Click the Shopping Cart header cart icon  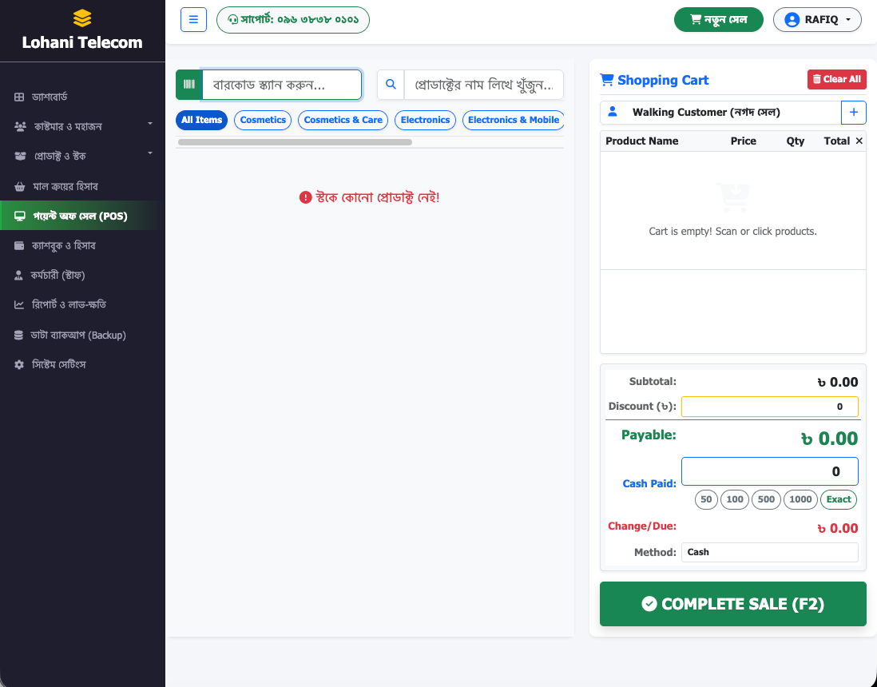click(606, 80)
